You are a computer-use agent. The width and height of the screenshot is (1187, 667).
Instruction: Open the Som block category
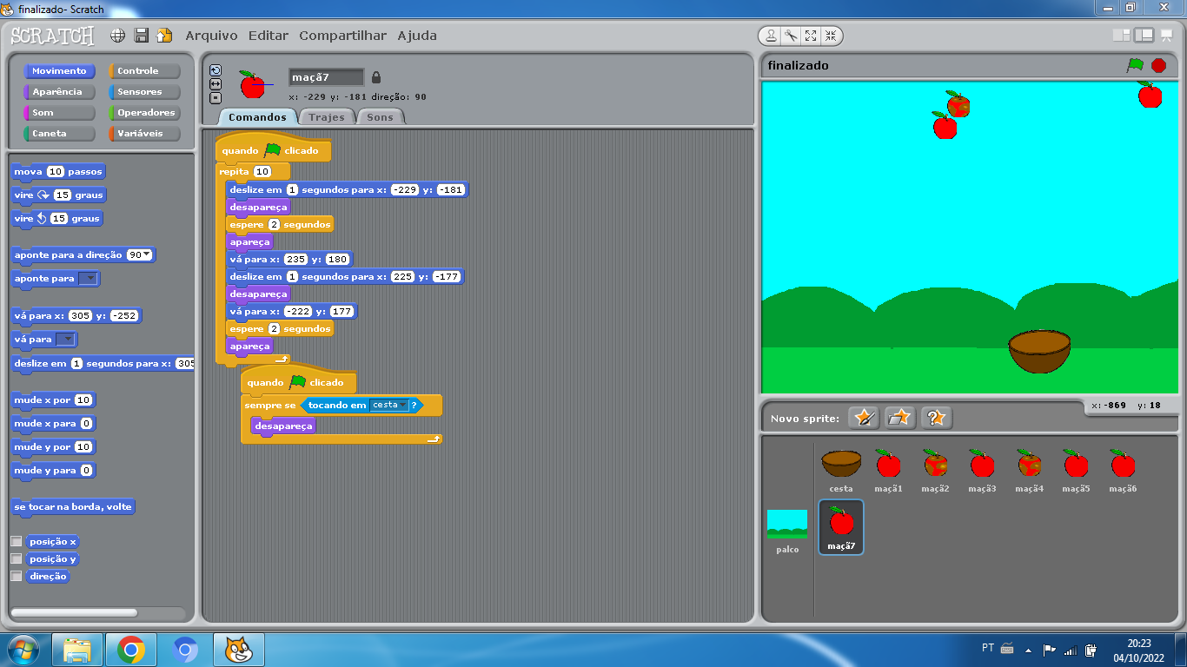point(59,113)
